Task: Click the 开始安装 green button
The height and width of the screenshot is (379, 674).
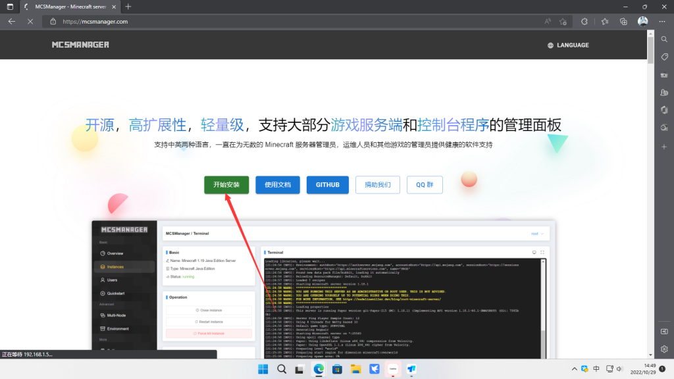Action: point(226,185)
